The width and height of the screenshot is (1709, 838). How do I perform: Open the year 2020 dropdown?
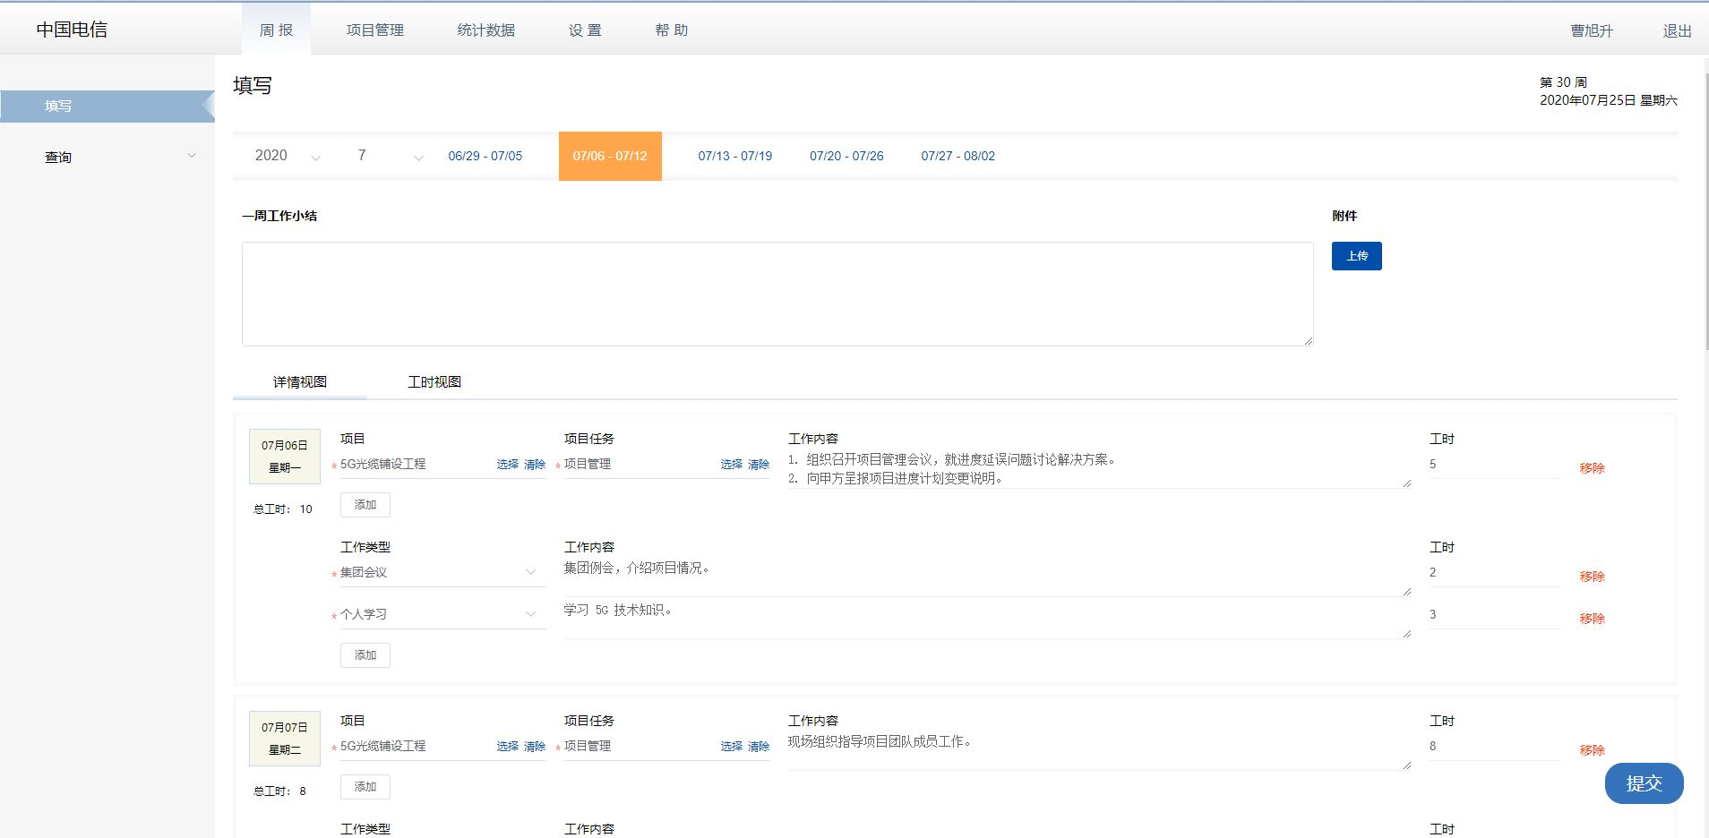(x=287, y=156)
